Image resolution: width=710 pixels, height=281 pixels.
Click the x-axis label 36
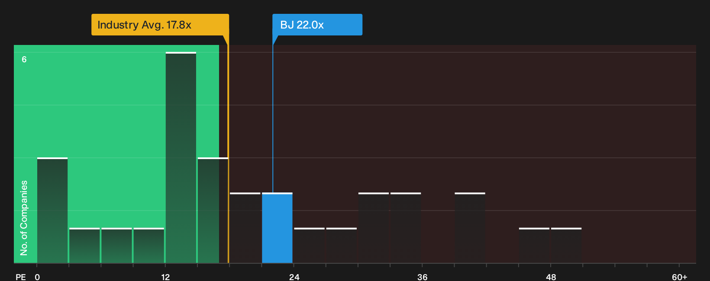point(423,277)
